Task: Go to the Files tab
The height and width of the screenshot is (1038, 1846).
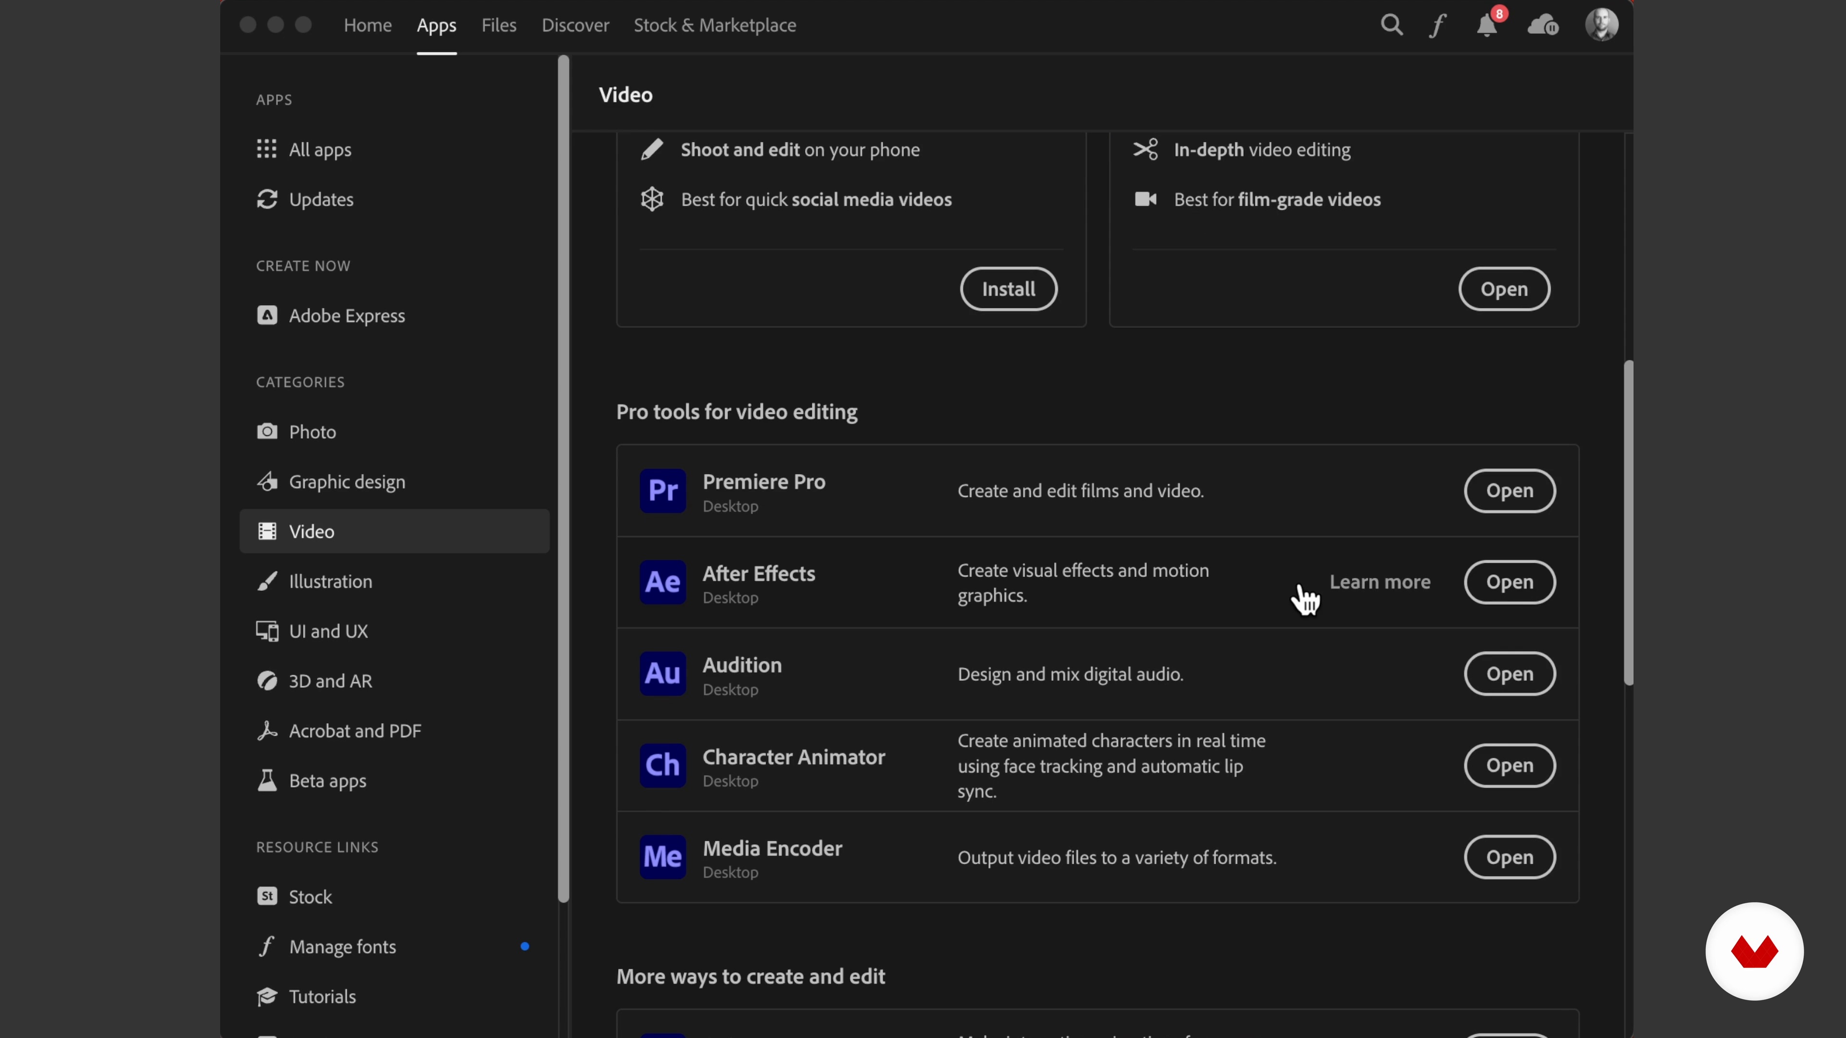Action: click(x=499, y=25)
